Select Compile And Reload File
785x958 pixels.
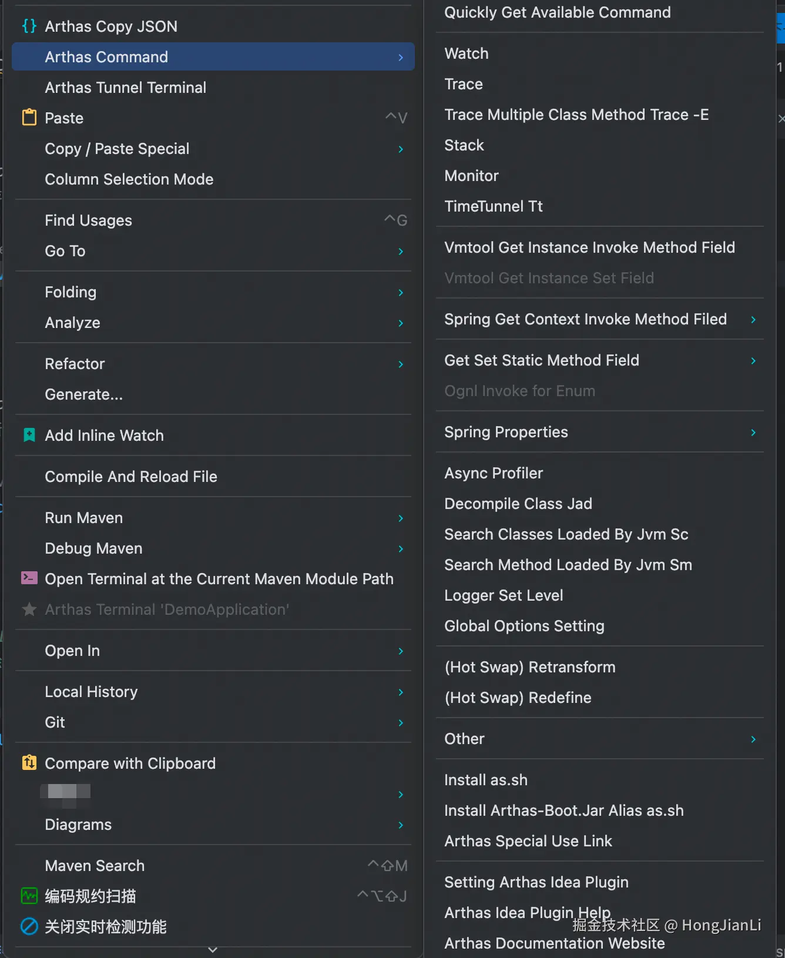(131, 477)
